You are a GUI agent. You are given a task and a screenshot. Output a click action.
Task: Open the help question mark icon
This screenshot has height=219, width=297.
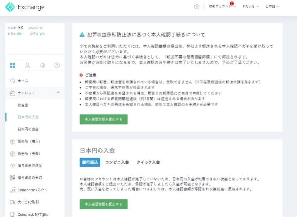click(x=57, y=65)
